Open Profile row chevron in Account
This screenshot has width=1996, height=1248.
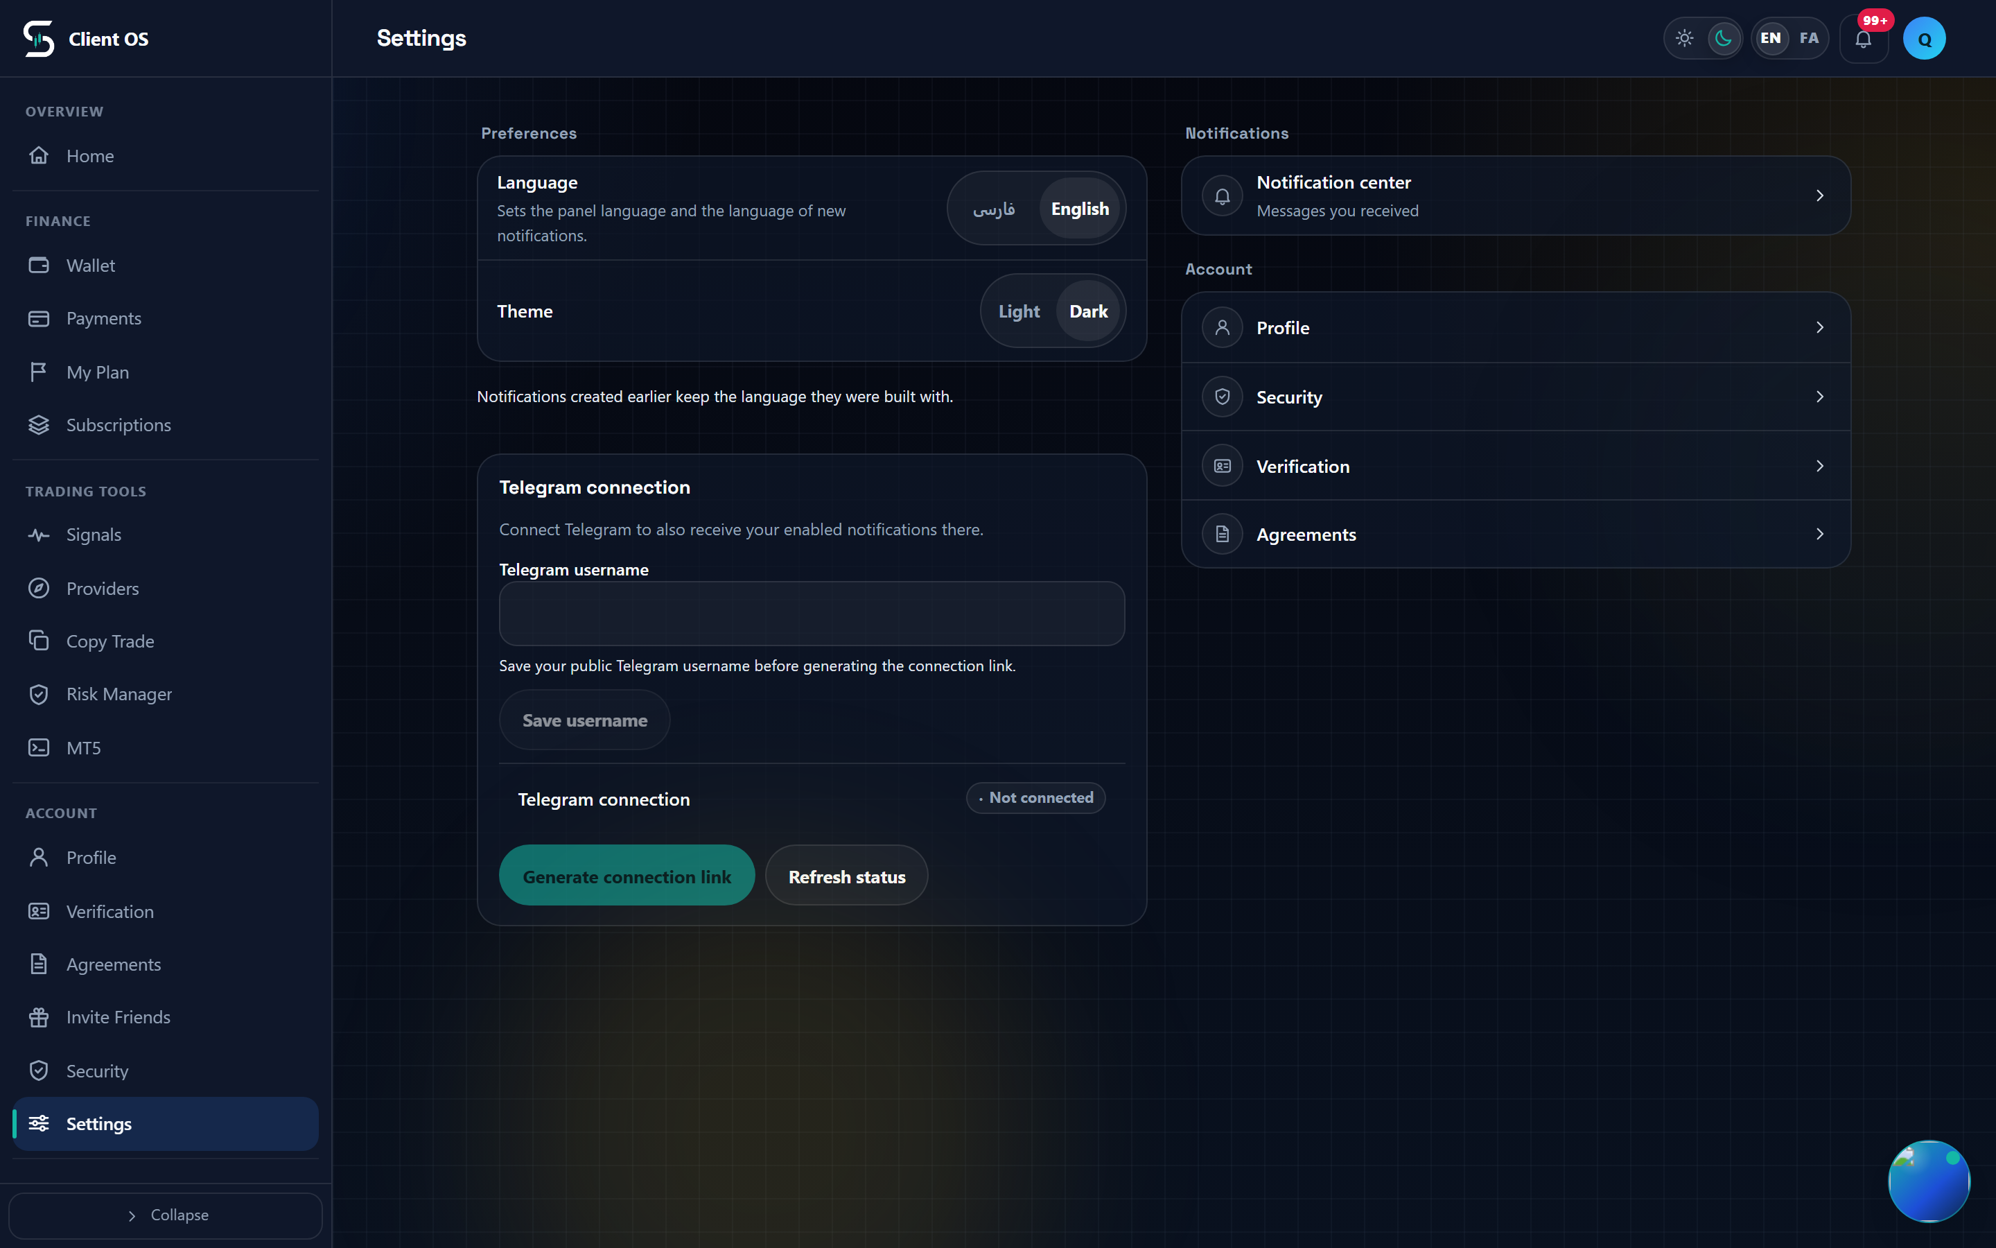pyautogui.click(x=1819, y=328)
